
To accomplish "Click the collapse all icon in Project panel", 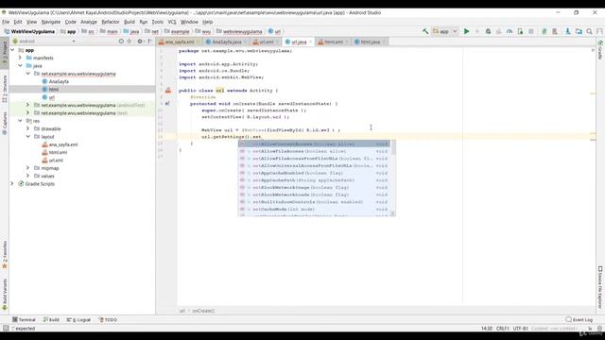I will pos(130,41).
